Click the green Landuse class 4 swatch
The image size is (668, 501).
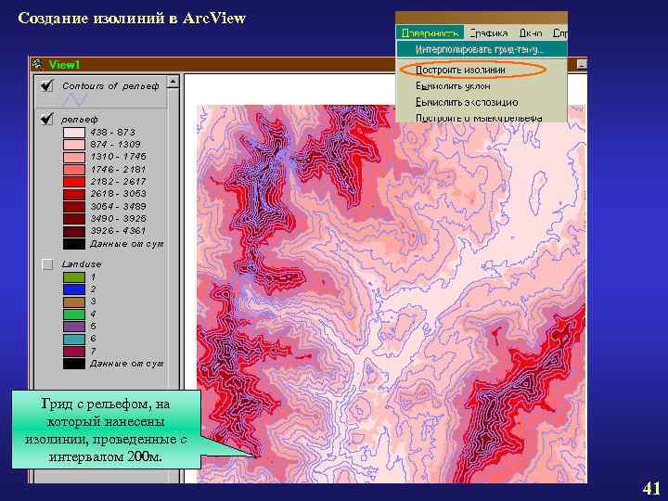coord(74,315)
